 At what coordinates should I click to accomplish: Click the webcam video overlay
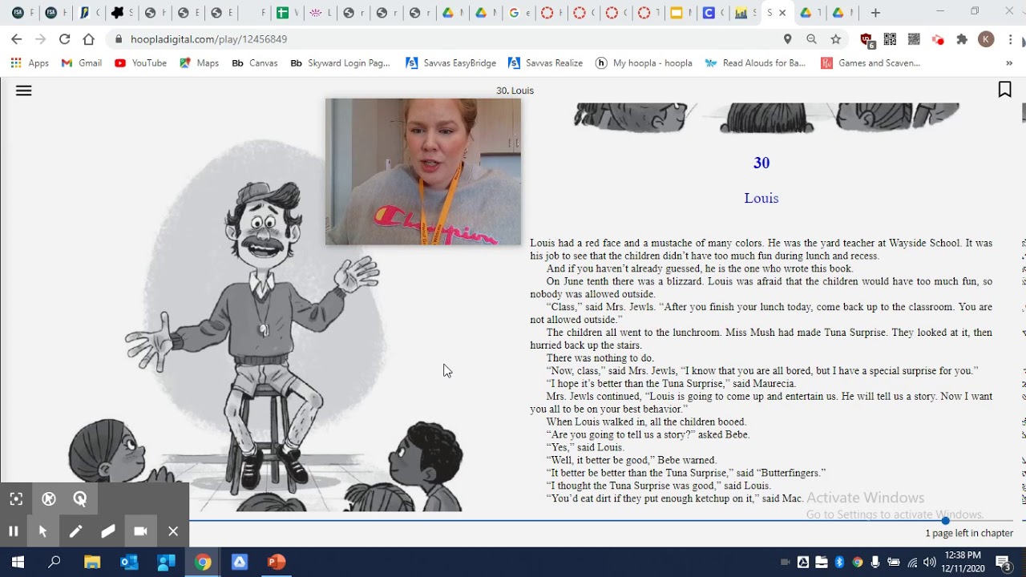point(423,171)
